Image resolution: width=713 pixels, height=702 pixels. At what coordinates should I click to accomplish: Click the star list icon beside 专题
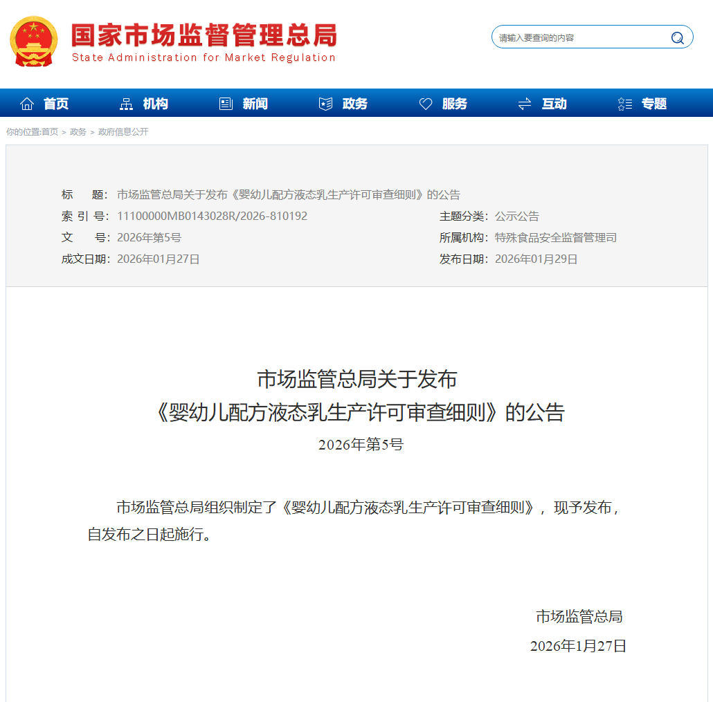click(x=624, y=104)
